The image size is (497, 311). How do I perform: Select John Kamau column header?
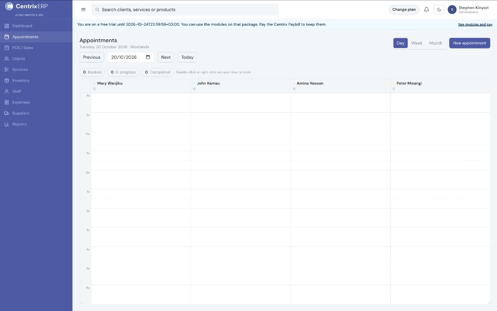pyautogui.click(x=241, y=86)
